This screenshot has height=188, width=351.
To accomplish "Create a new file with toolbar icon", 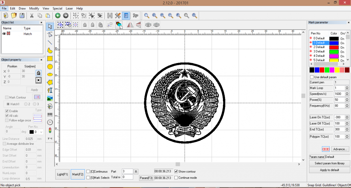I will [x=6, y=16].
